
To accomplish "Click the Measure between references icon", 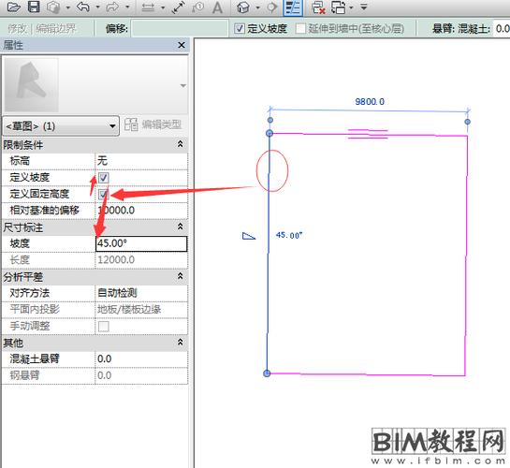I will coord(148,7).
